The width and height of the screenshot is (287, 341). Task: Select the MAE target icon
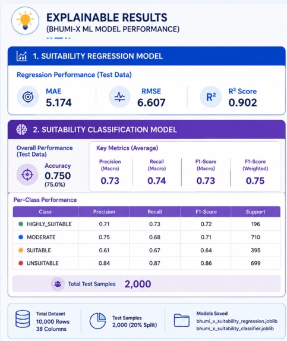coord(28,97)
